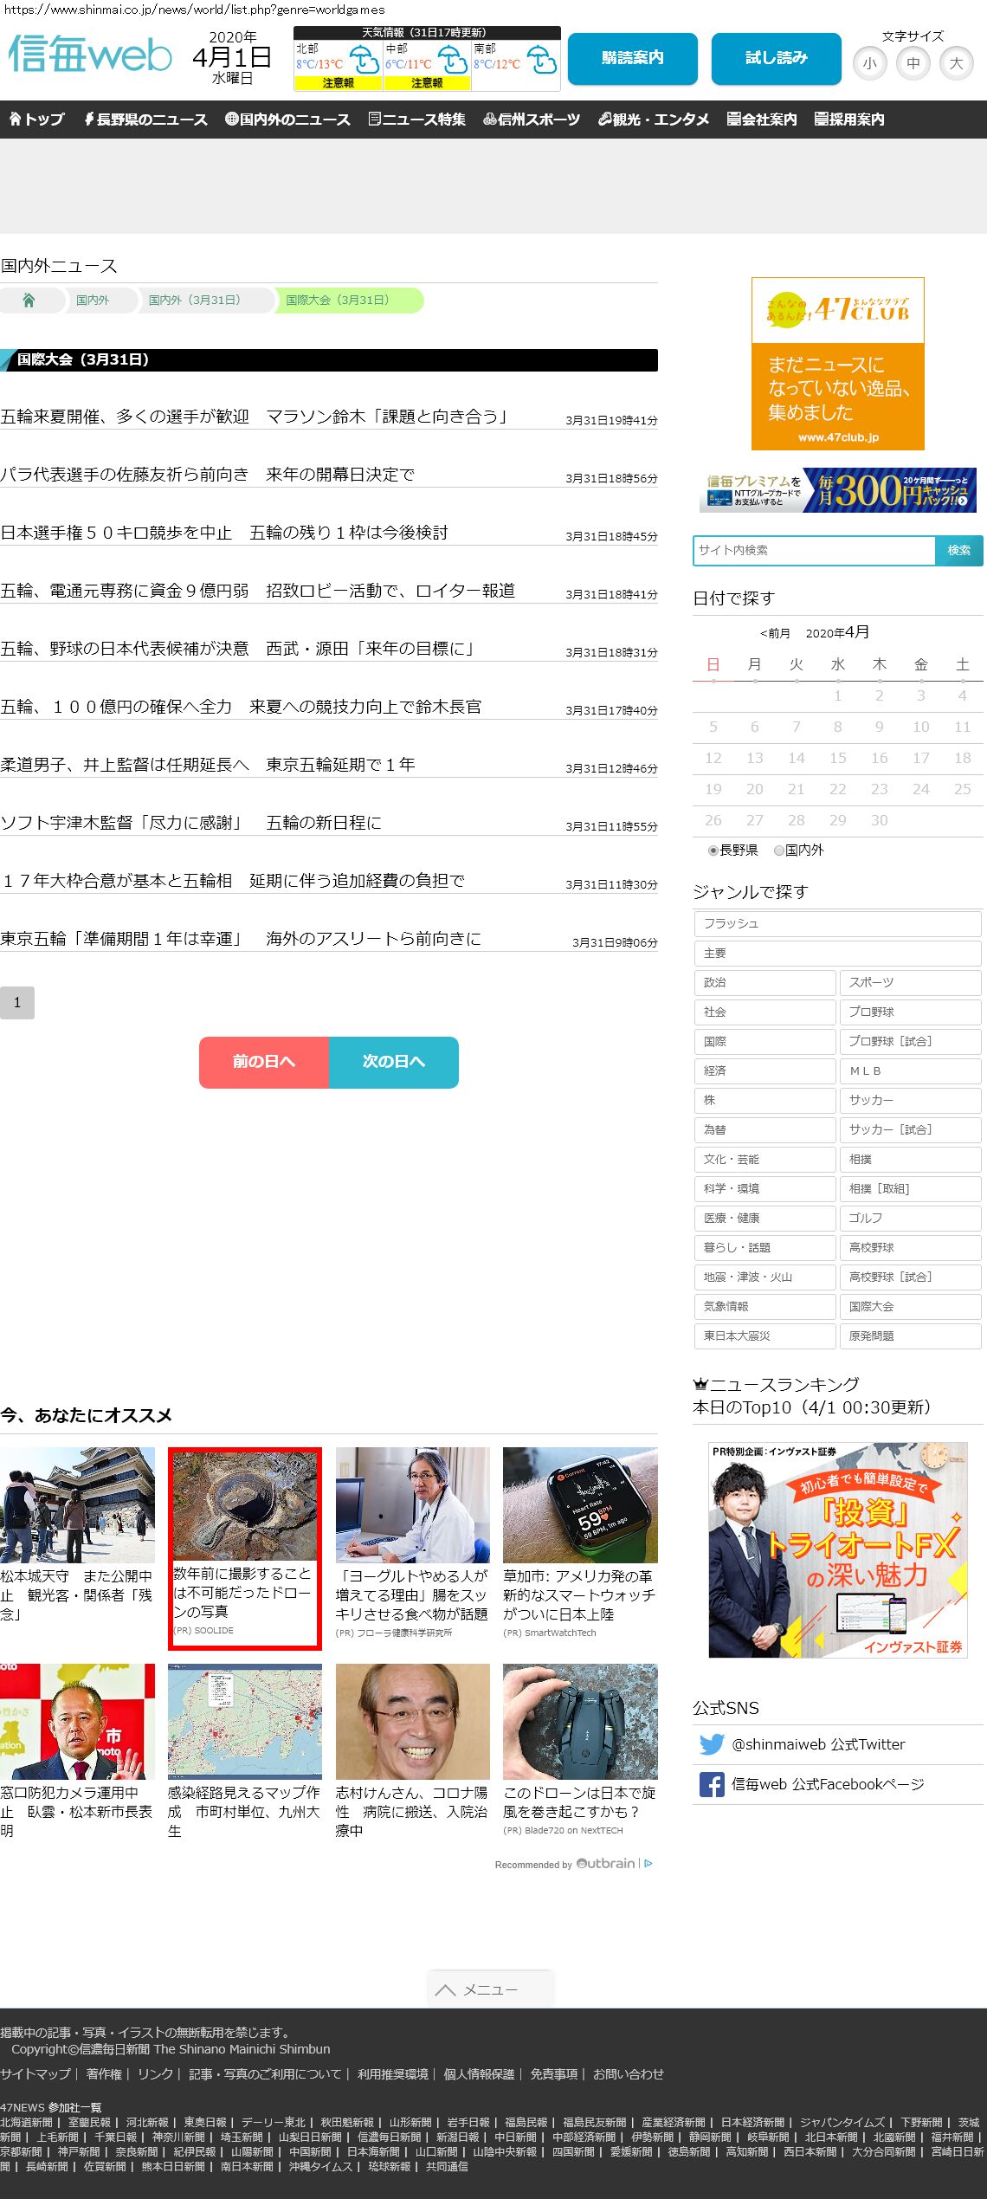Go to the previous month in the calendar
The width and height of the screenshot is (987, 2199).
[x=775, y=633]
